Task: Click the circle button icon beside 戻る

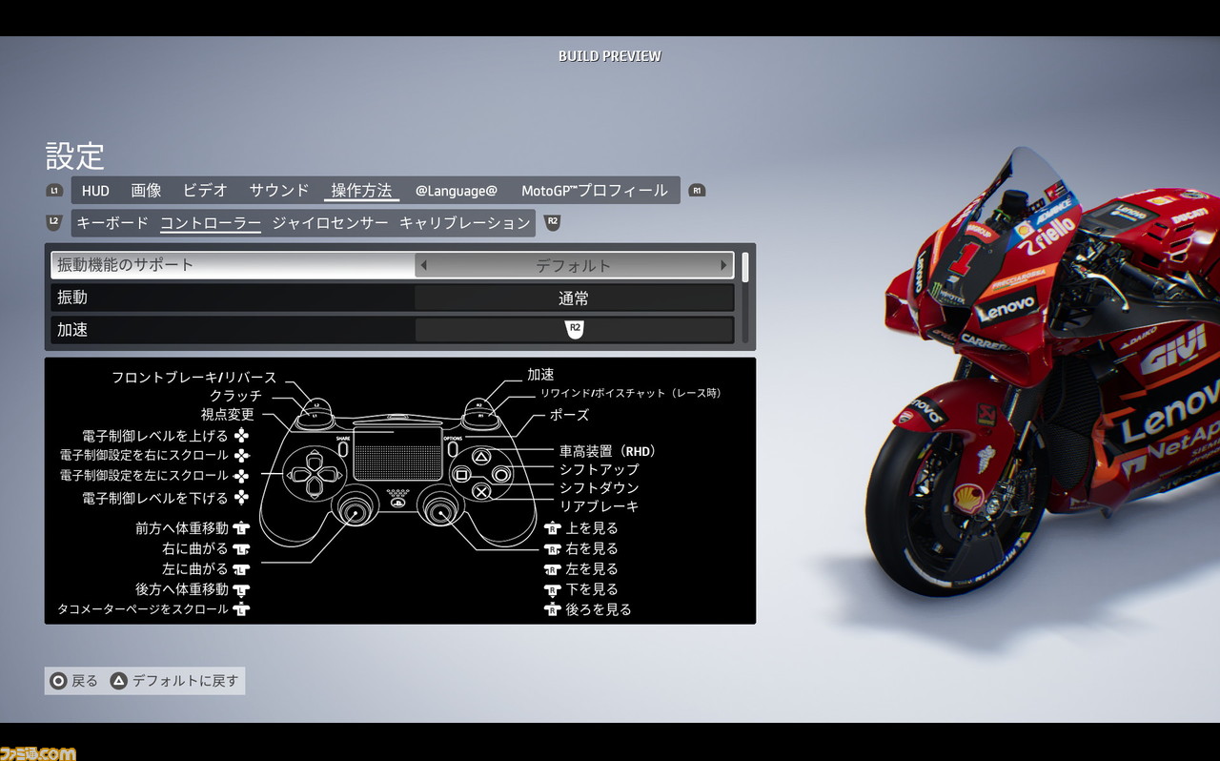Action: [59, 681]
